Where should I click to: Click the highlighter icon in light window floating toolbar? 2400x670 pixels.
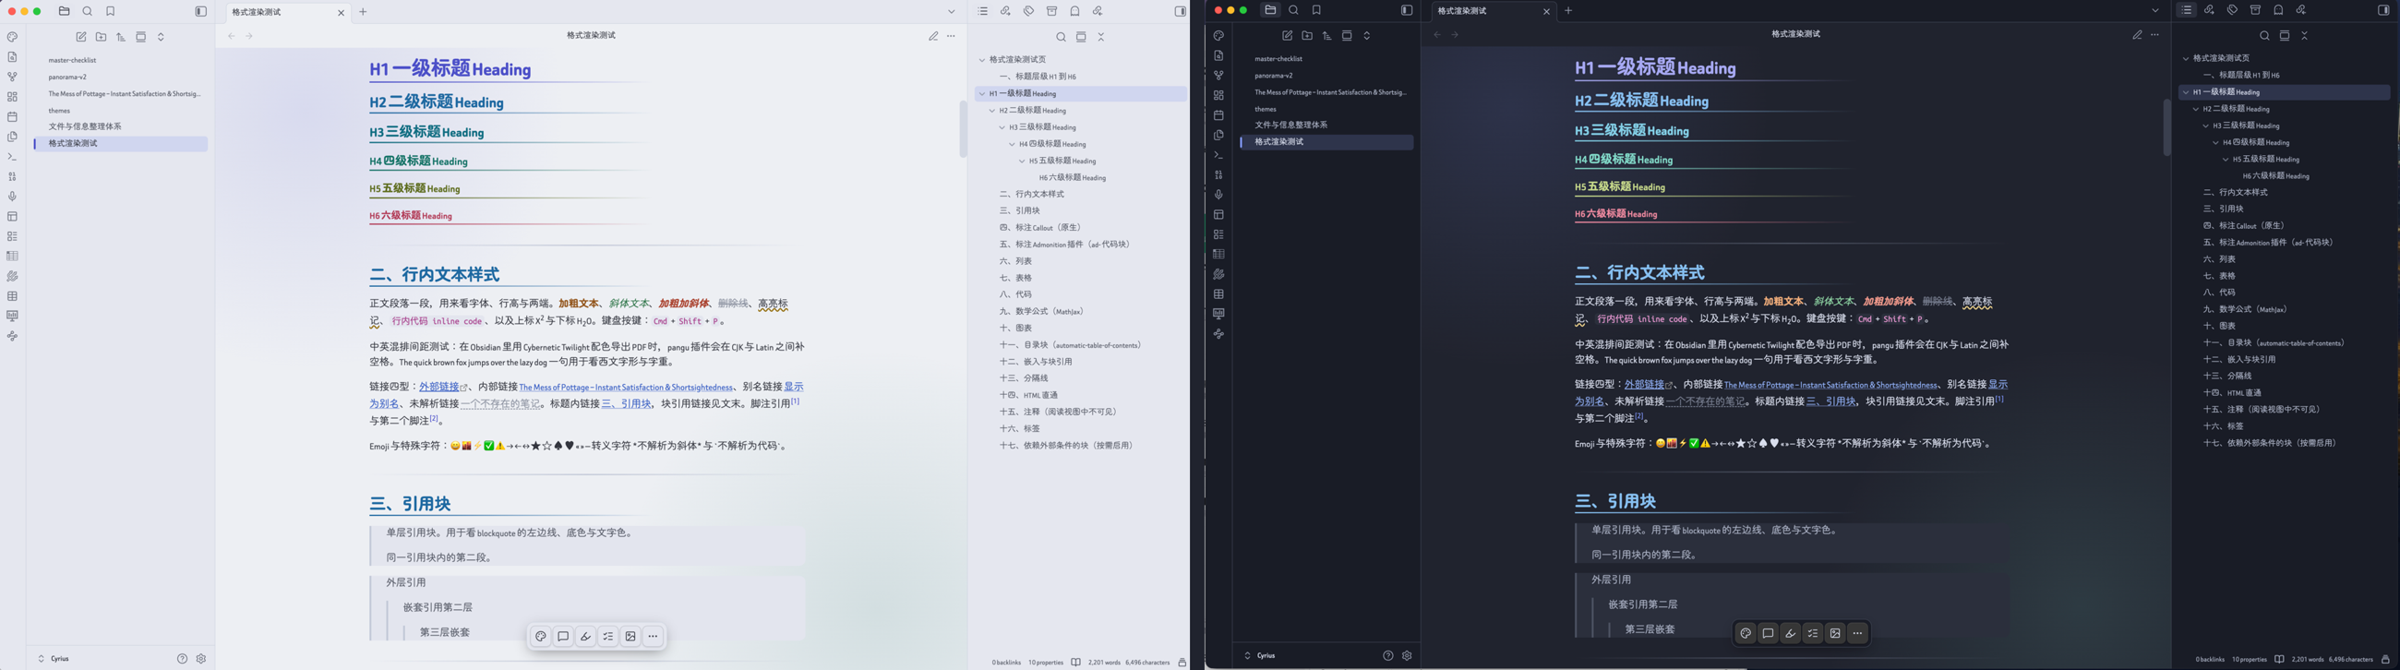(586, 637)
